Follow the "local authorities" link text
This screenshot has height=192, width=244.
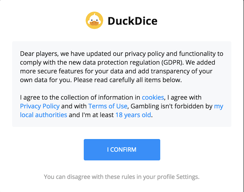44,115
